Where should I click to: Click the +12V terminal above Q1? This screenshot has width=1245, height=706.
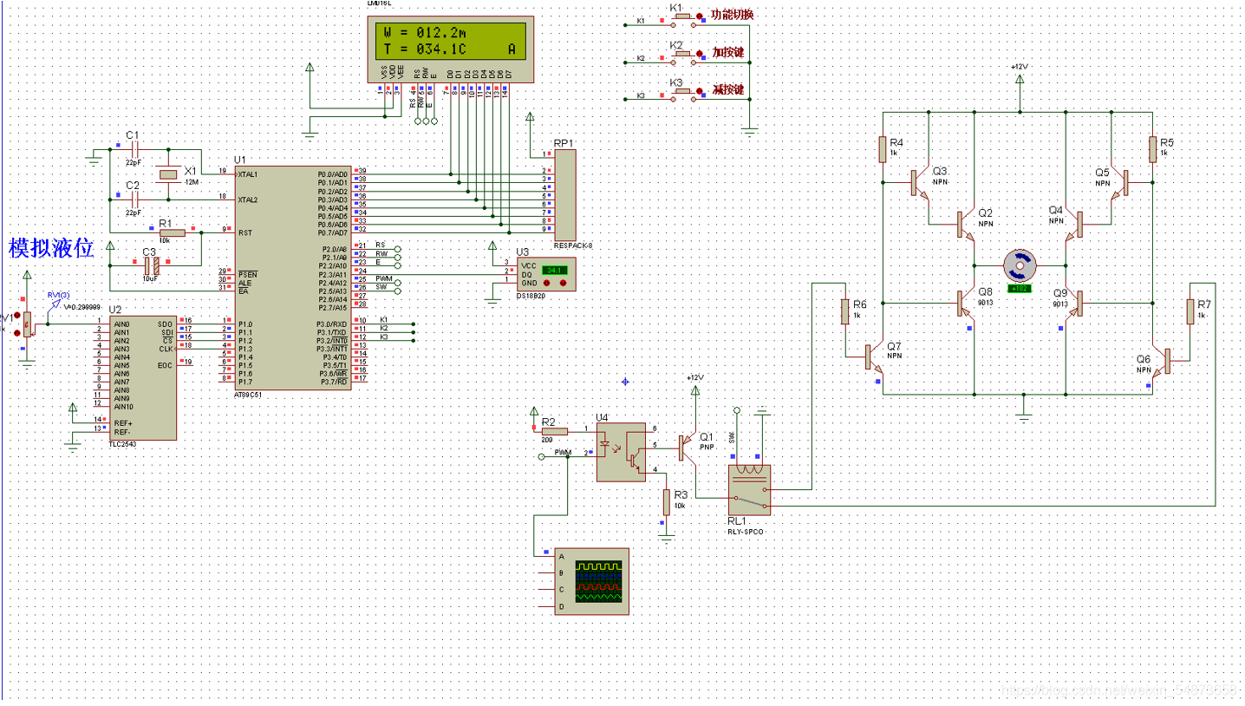coord(694,391)
